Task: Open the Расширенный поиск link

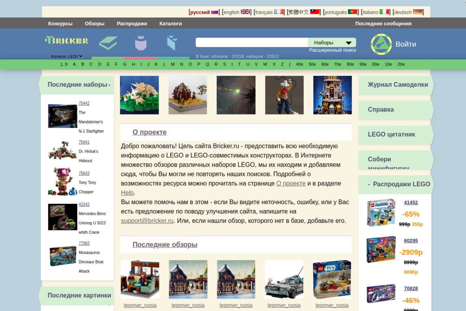Action: tap(332, 50)
